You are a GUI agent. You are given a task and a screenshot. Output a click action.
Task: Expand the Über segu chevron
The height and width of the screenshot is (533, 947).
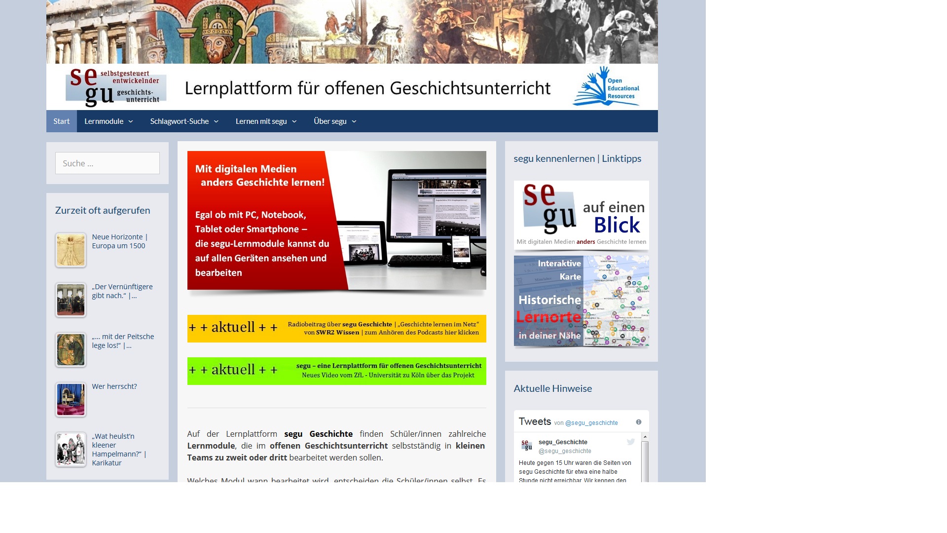click(x=354, y=121)
